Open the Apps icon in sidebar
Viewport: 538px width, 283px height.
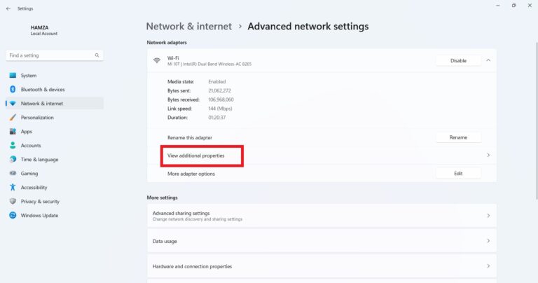(13, 132)
